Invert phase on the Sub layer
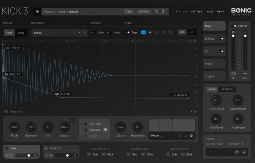Screen dimensions: 255x163 click(35, 155)
